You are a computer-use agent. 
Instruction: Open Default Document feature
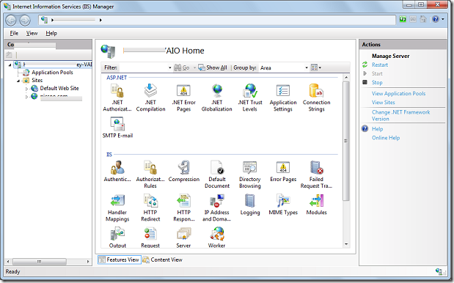click(217, 174)
